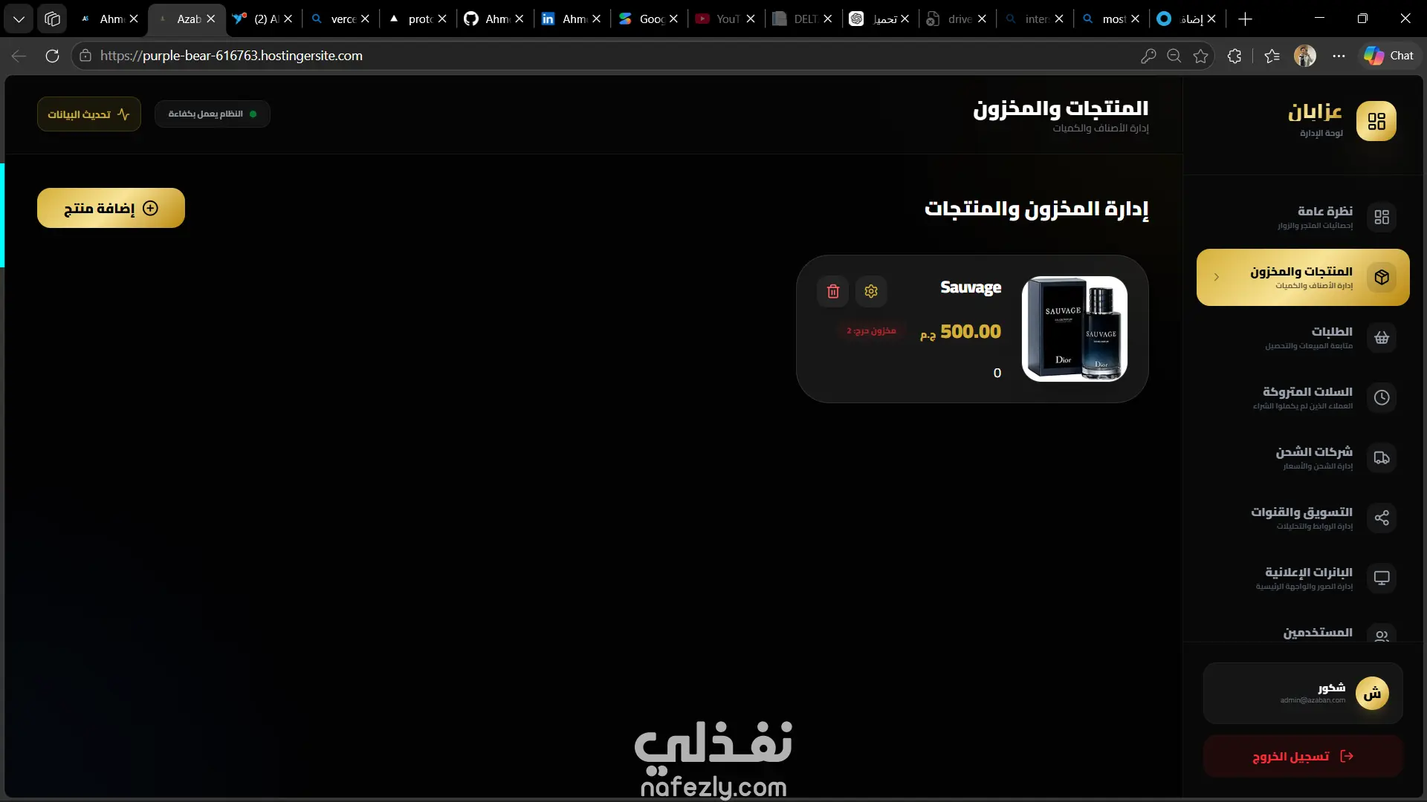Click the مخزون حرج low stock badge
Image resolution: width=1427 pixels, height=802 pixels.
point(871,330)
